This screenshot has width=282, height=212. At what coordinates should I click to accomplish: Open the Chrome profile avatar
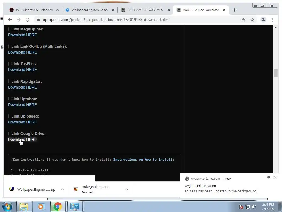click(263, 20)
